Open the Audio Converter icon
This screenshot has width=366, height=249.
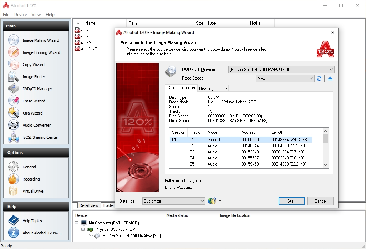click(x=14, y=125)
